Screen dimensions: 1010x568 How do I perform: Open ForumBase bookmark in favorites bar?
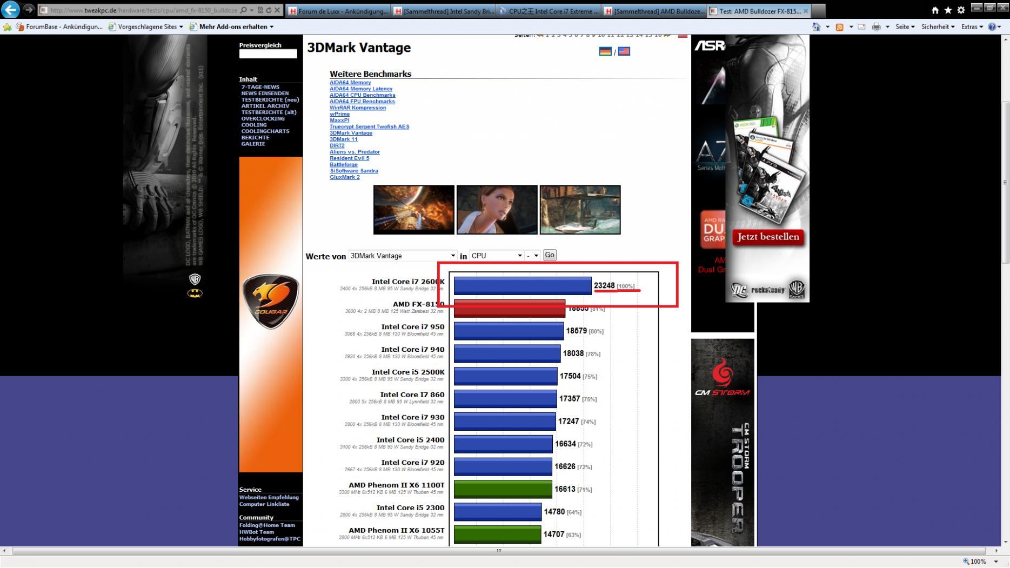[x=59, y=26]
